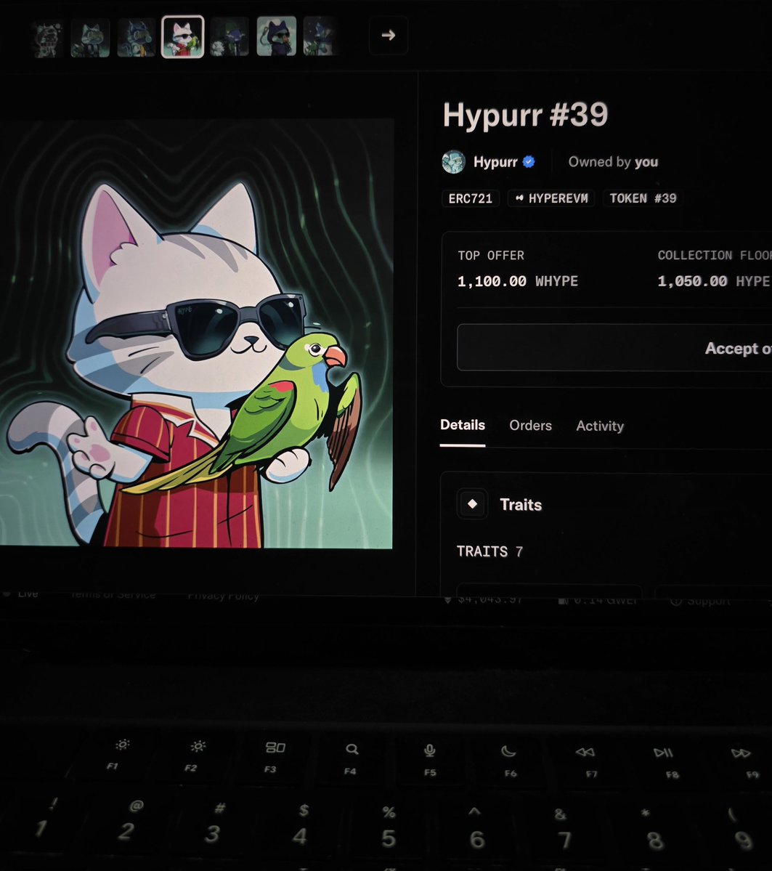Screen dimensions: 772x871
Task: Click the ERC721 token standard badge
Action: point(470,198)
